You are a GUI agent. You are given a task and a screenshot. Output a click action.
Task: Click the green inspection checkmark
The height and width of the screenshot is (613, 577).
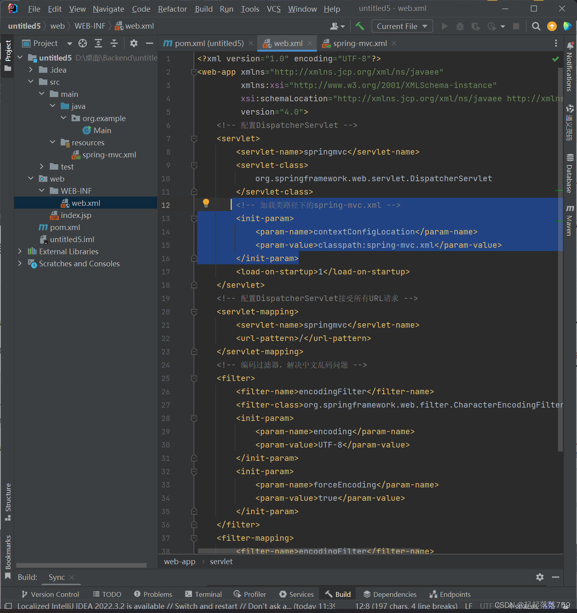click(x=556, y=59)
